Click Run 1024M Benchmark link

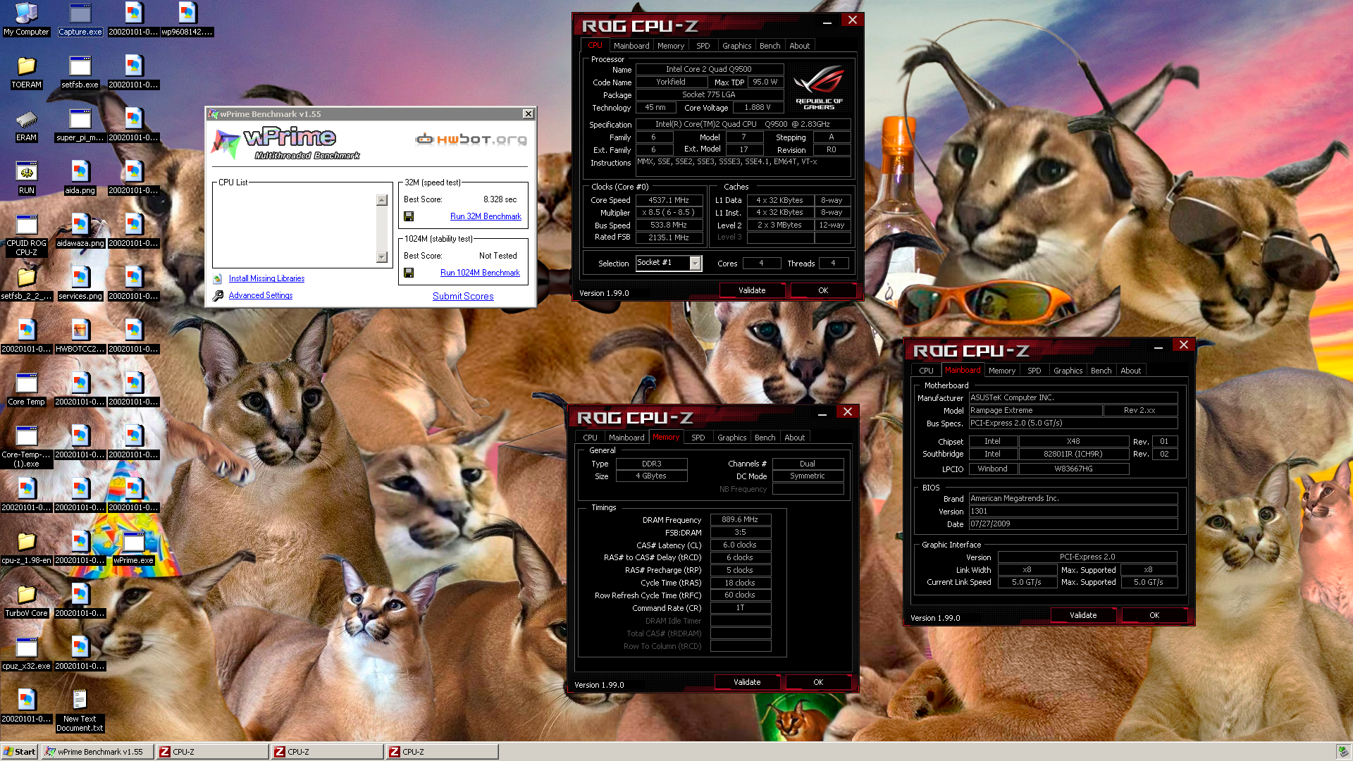480,273
